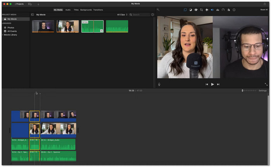Open the library list layout button in the toolbar

coord(30,4)
